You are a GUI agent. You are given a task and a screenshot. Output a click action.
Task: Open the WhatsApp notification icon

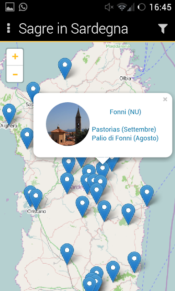tap(23, 7)
